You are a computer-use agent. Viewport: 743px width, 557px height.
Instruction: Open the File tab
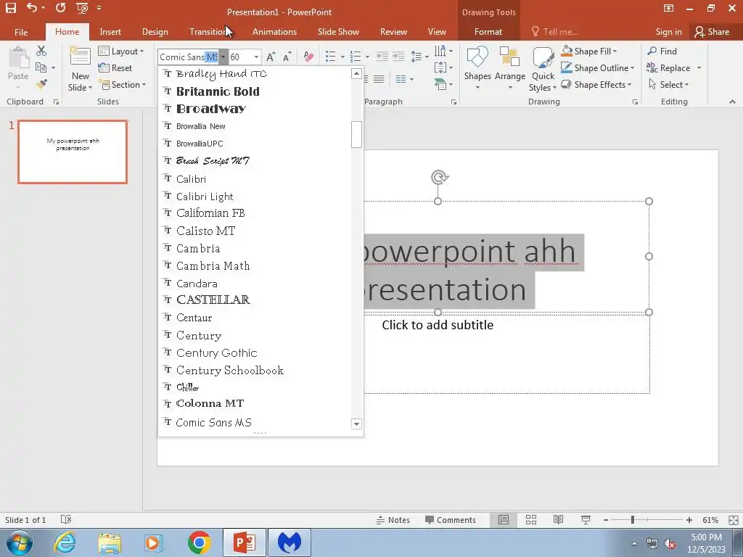(x=21, y=32)
